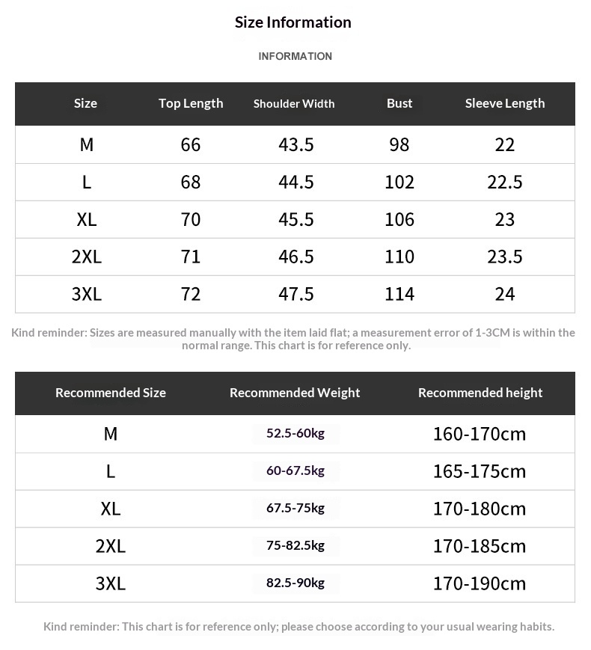Click the "Recommended Size" column header

[111, 393]
